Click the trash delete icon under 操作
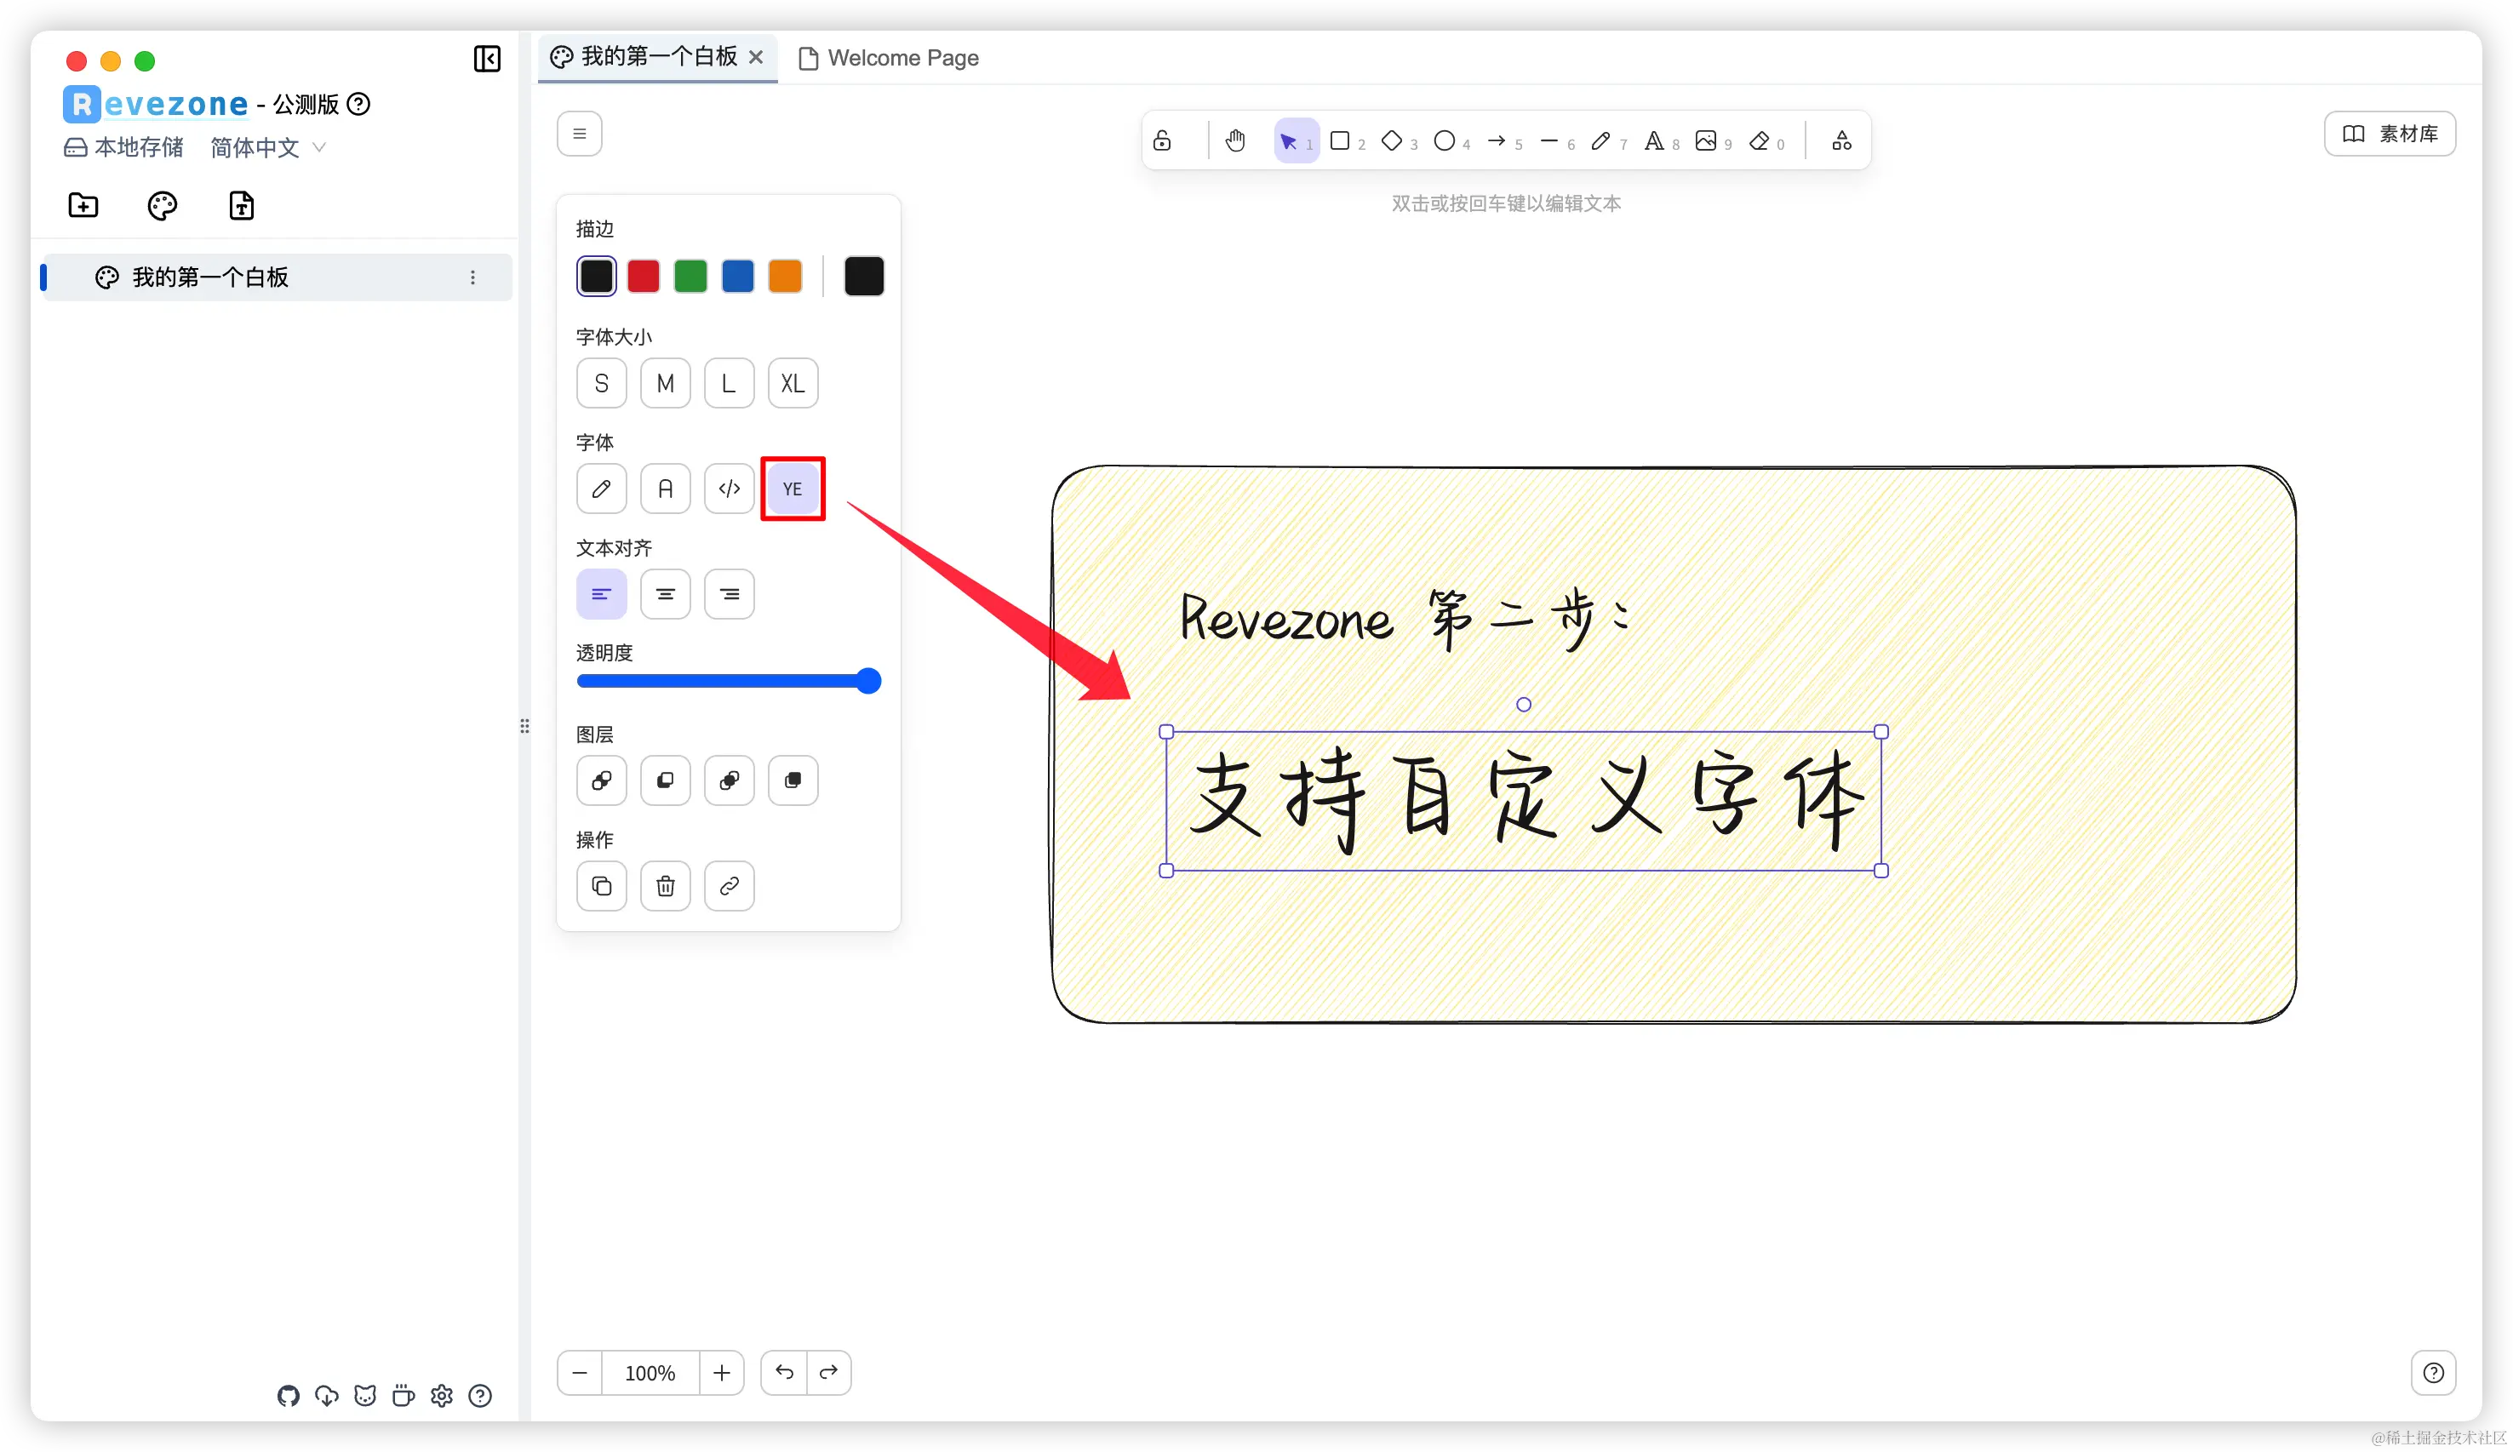The image size is (2513, 1452). tap(665, 885)
